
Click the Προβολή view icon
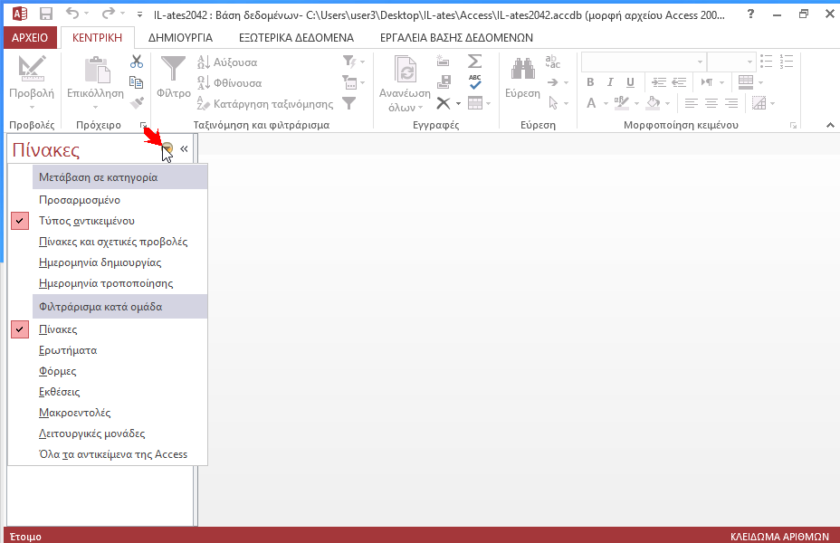[x=32, y=69]
